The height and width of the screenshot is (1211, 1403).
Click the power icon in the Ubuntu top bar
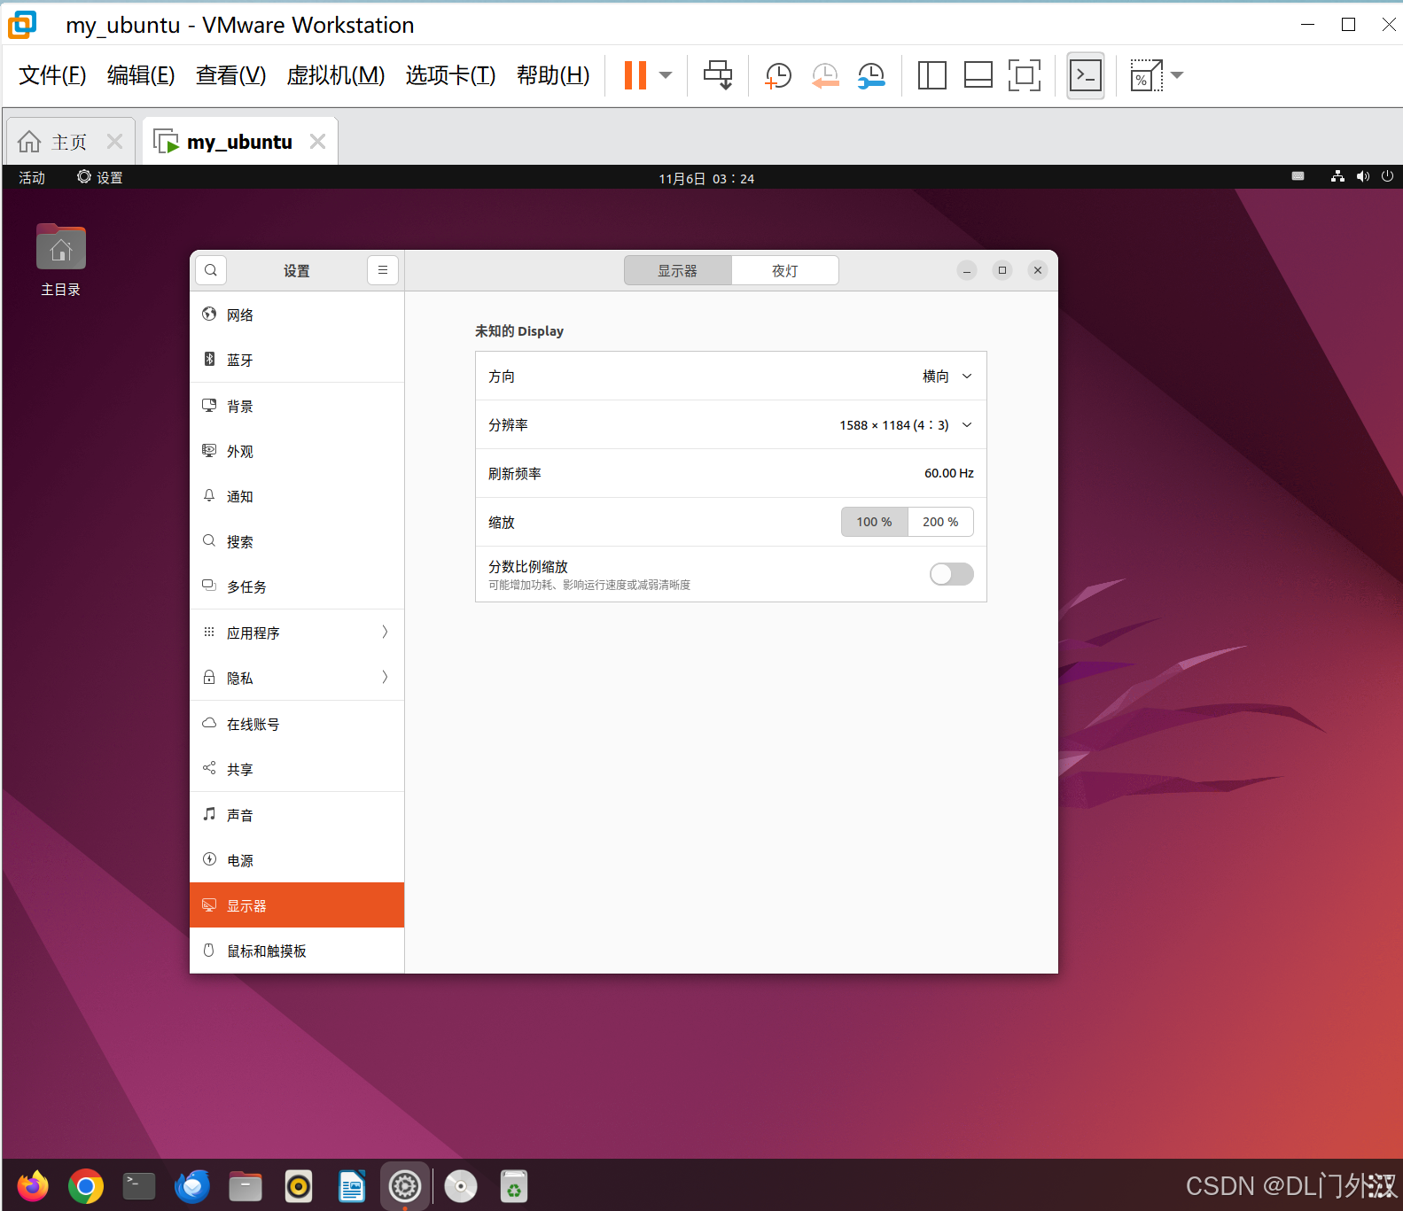click(x=1387, y=176)
